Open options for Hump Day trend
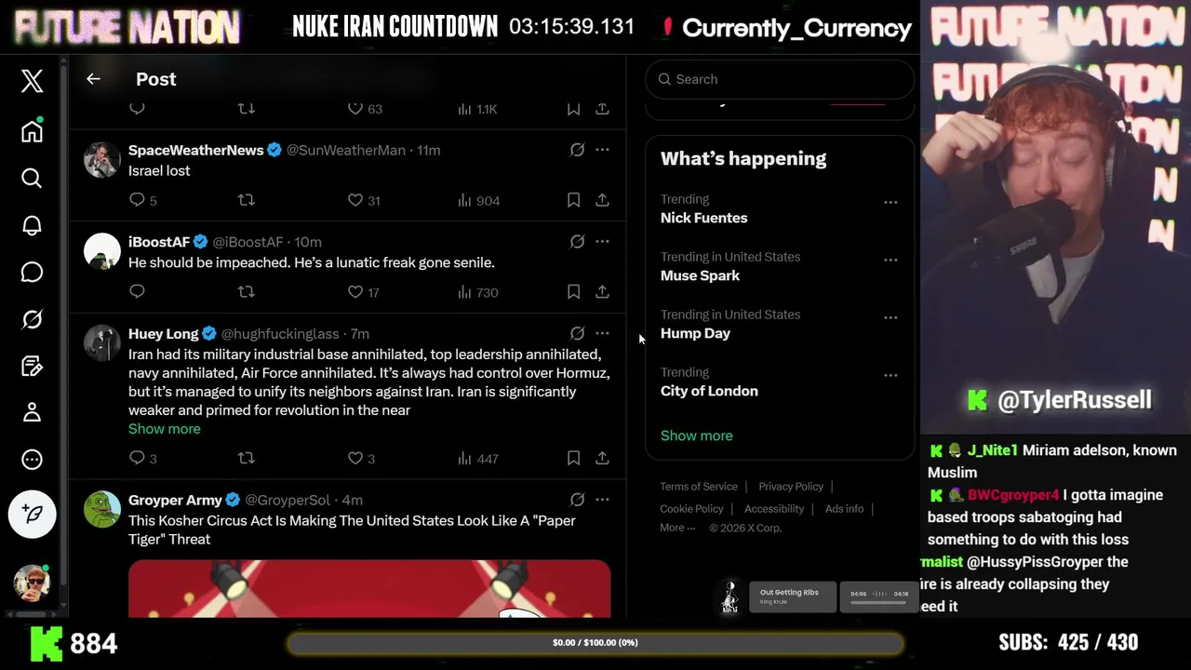Screen dimensions: 1191x670 (890, 317)
